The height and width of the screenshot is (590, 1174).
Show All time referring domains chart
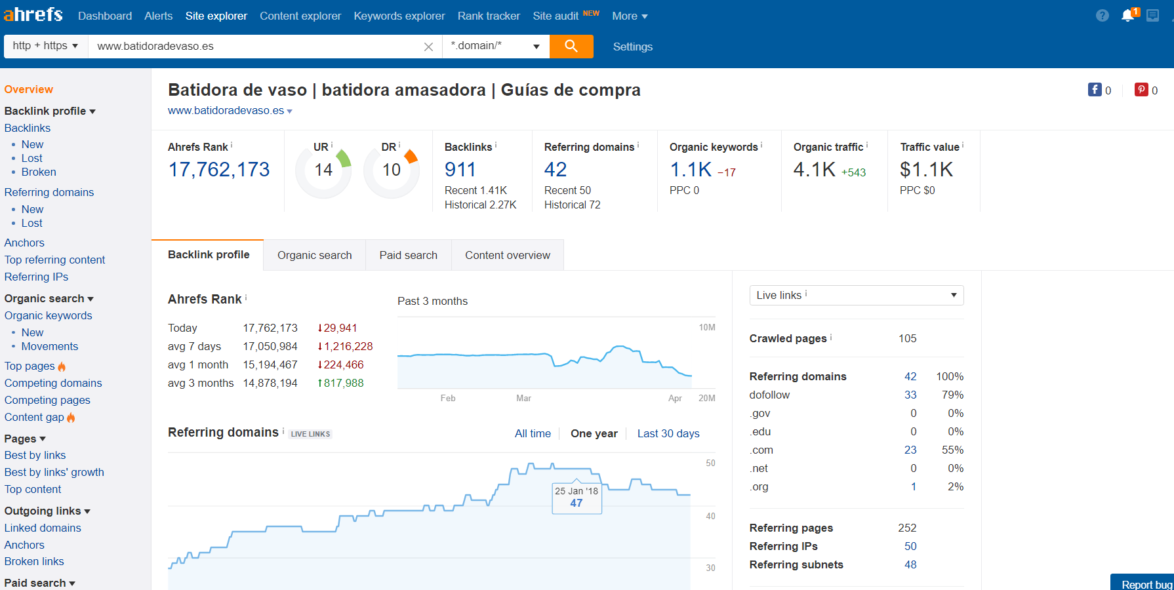click(533, 433)
